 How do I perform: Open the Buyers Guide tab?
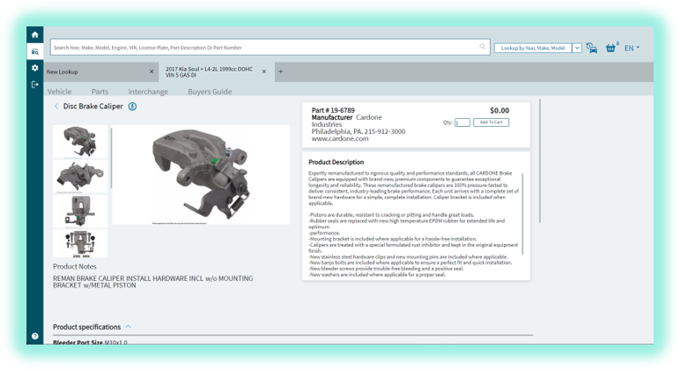(210, 92)
